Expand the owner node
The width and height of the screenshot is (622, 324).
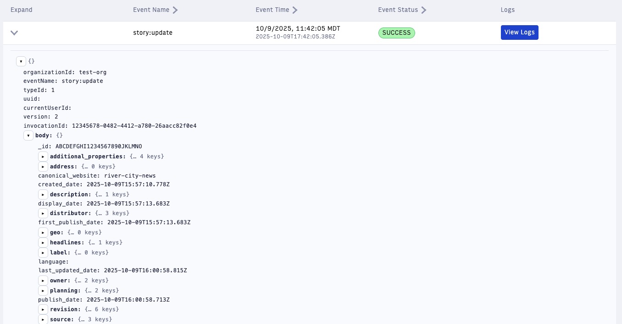(43, 281)
